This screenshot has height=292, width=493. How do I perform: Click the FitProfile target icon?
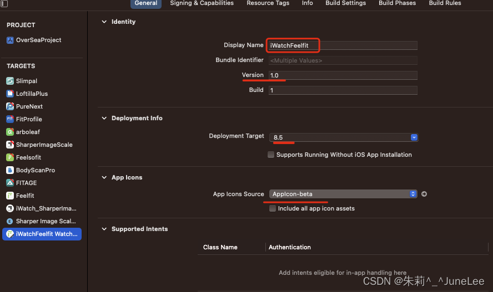10,119
